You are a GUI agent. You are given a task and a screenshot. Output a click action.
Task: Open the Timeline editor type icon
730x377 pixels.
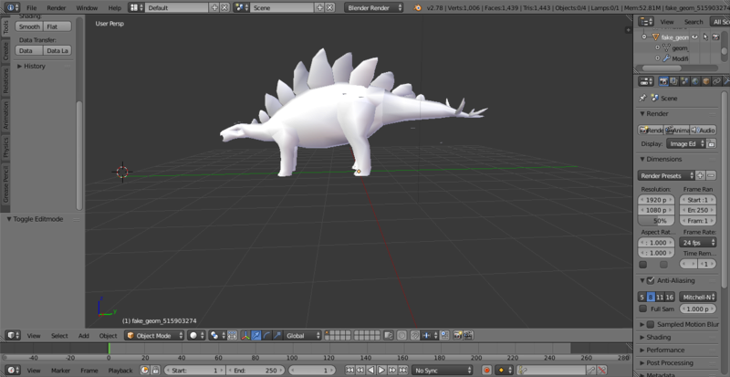[x=13, y=371]
